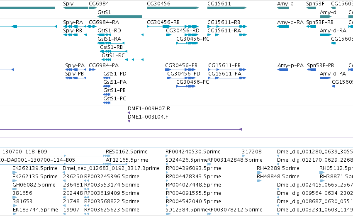Click the GstS1 gene name
This screenshot has height=216, width=353.
coord(104,12)
